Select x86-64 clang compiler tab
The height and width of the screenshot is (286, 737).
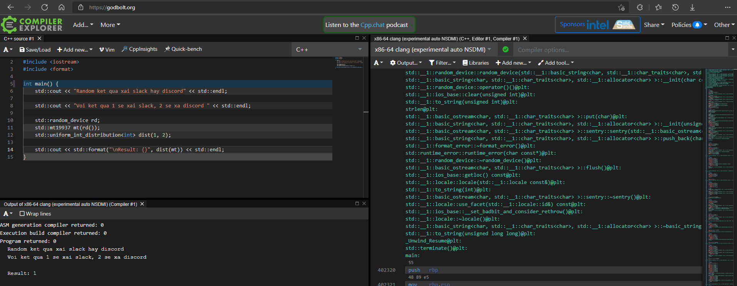pos(447,38)
